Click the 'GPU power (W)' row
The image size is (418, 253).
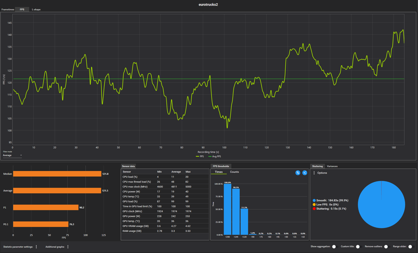tap(165, 216)
